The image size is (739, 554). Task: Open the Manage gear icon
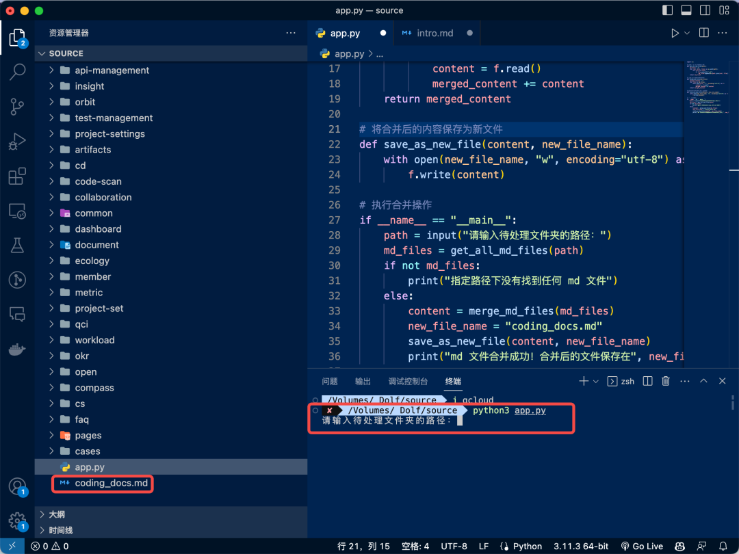click(x=17, y=521)
